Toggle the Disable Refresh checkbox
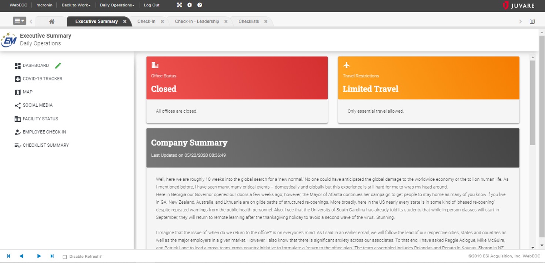 point(65,257)
